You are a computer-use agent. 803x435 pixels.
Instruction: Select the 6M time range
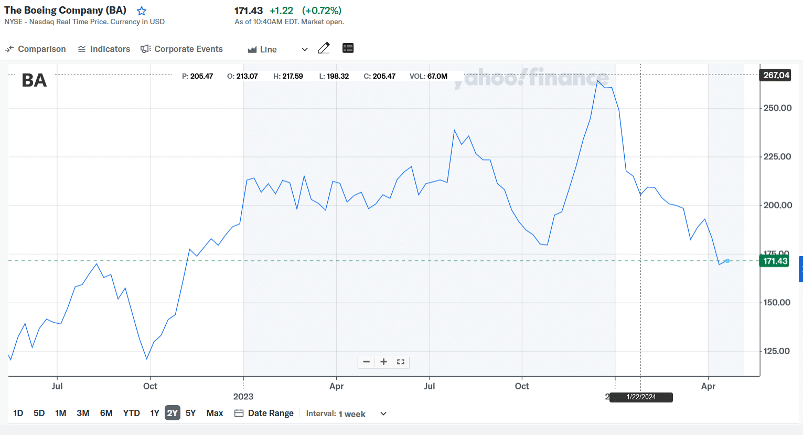[x=106, y=413]
